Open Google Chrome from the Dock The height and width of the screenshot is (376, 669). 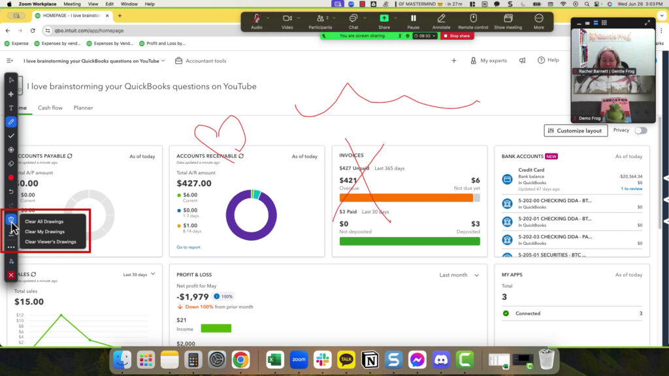[x=240, y=359]
